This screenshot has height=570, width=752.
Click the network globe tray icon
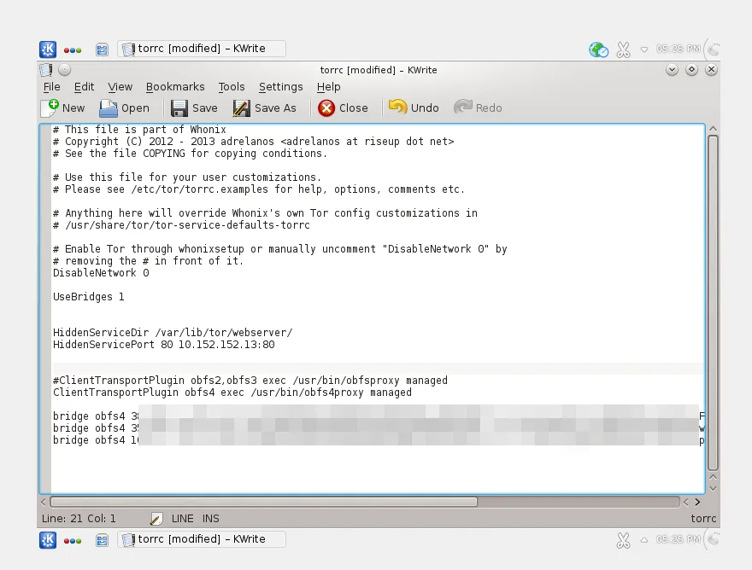pyautogui.click(x=598, y=49)
